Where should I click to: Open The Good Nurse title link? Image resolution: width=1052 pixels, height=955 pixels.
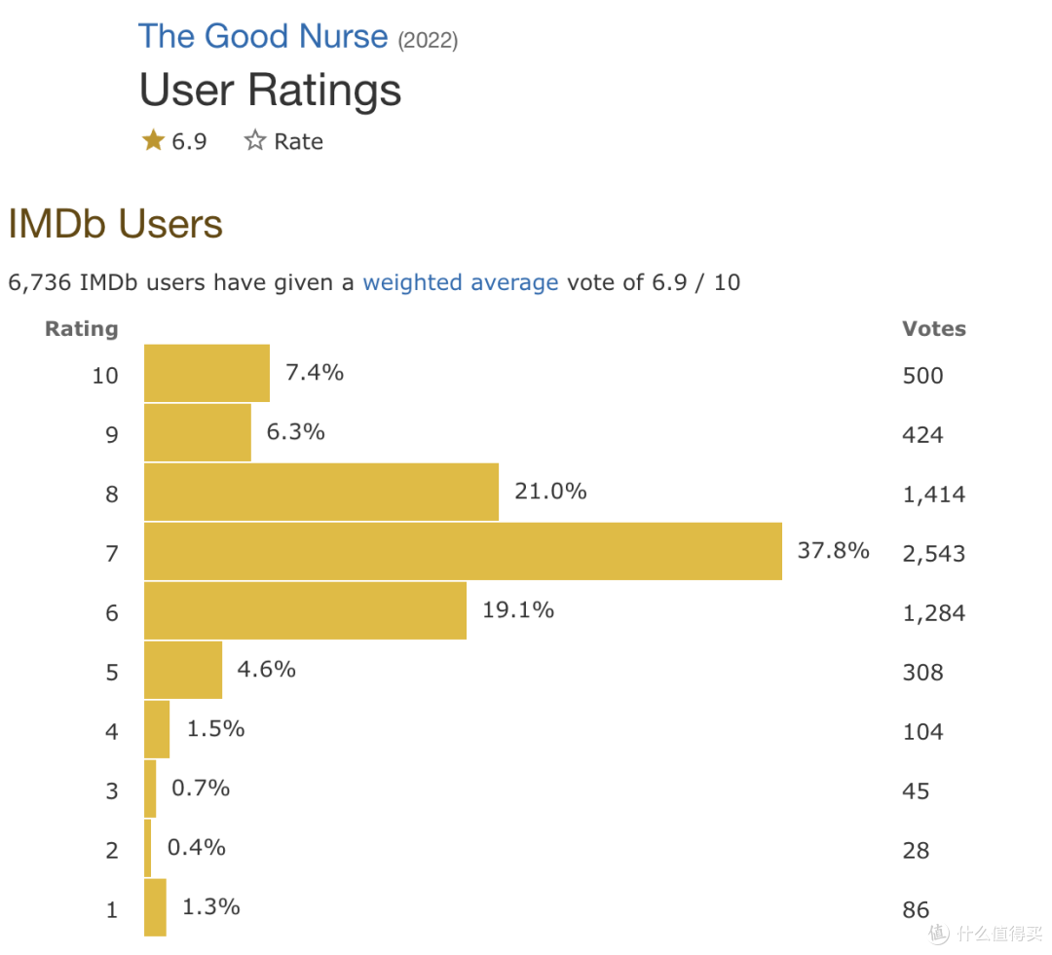pos(262,36)
